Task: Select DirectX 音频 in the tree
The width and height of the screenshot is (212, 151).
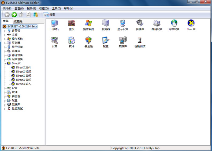Action: click(24, 76)
